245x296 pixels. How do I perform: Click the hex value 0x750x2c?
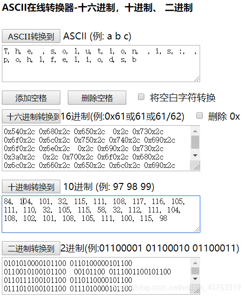pos(89,140)
